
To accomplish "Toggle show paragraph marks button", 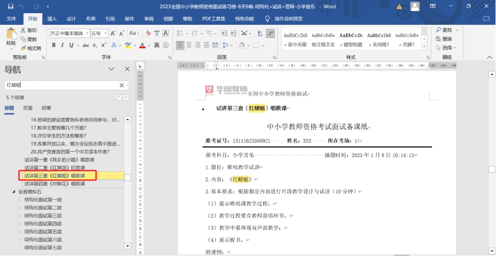I will 270,33.
